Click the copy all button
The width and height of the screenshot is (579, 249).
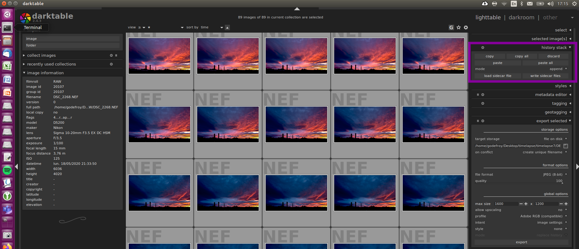tap(521, 56)
